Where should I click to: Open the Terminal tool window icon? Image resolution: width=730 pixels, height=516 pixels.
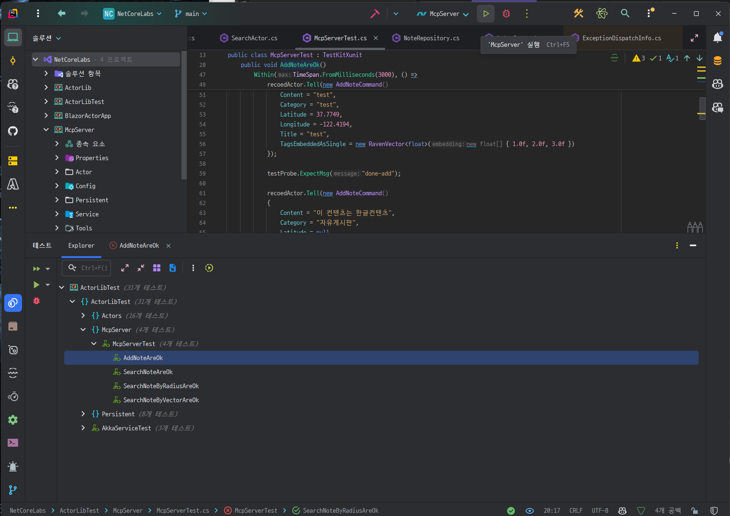click(x=13, y=442)
